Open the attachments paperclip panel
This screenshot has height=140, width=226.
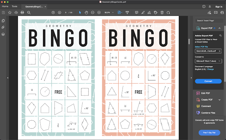tap(3, 27)
